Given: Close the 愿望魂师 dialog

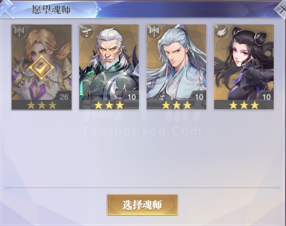Looking at the screenshot, I should click(281, 9).
